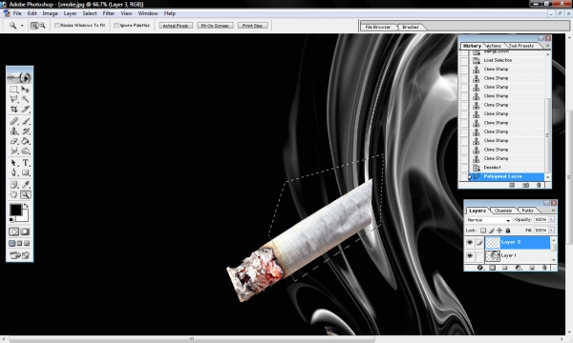
Task: Switch to the Actions tab
Action: coord(494,46)
